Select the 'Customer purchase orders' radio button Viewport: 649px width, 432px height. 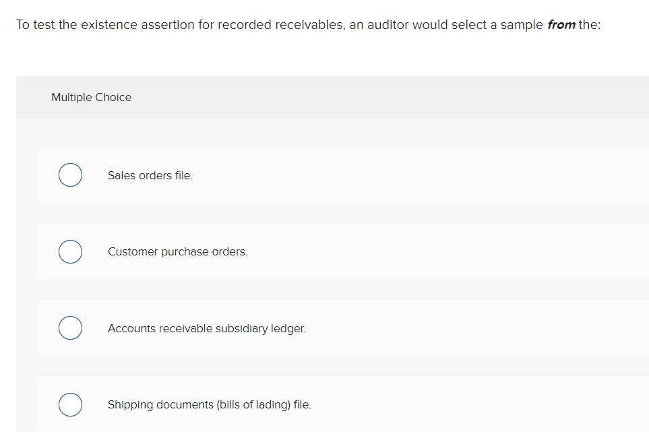point(70,251)
